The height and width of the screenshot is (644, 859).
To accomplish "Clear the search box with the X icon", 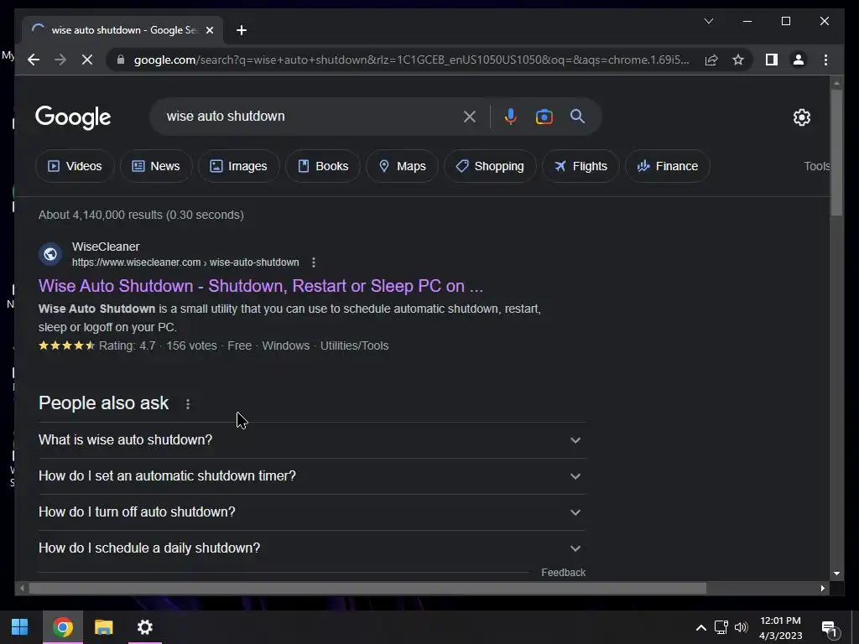I will coord(470,116).
